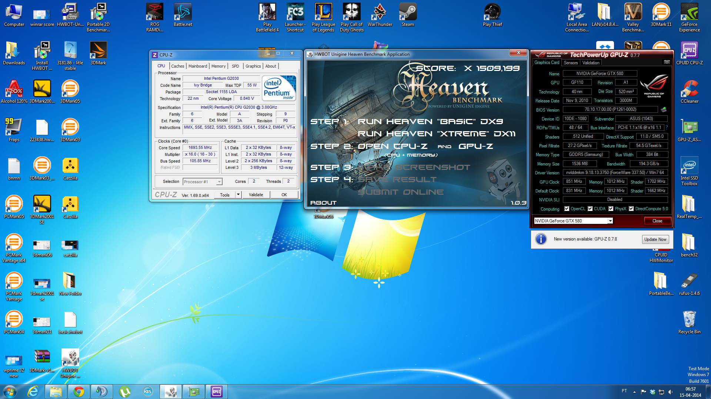The width and height of the screenshot is (711, 399).
Task: Switch to CPU-Z Memory tab
Action: point(218,66)
